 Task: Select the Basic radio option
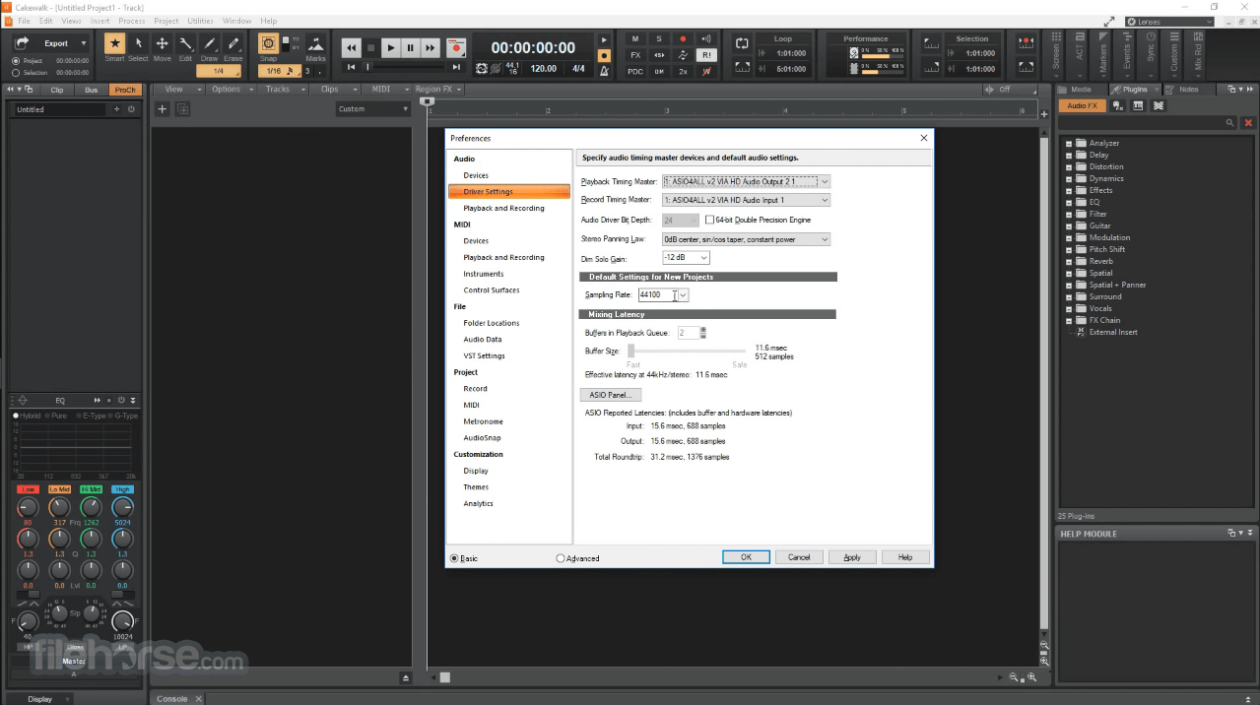454,558
